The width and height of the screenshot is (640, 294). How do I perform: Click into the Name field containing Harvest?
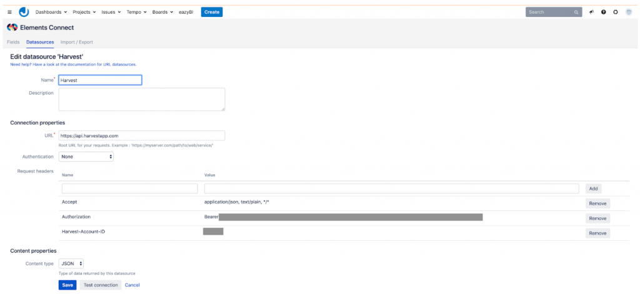point(100,81)
